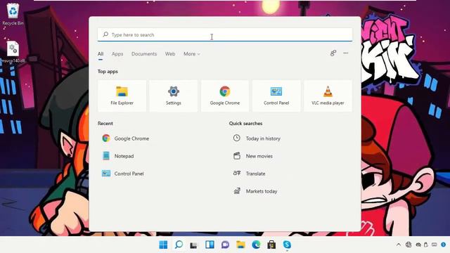Open Microsoft Store on taskbar
Viewport: 450px width, 253px height.
click(271, 245)
